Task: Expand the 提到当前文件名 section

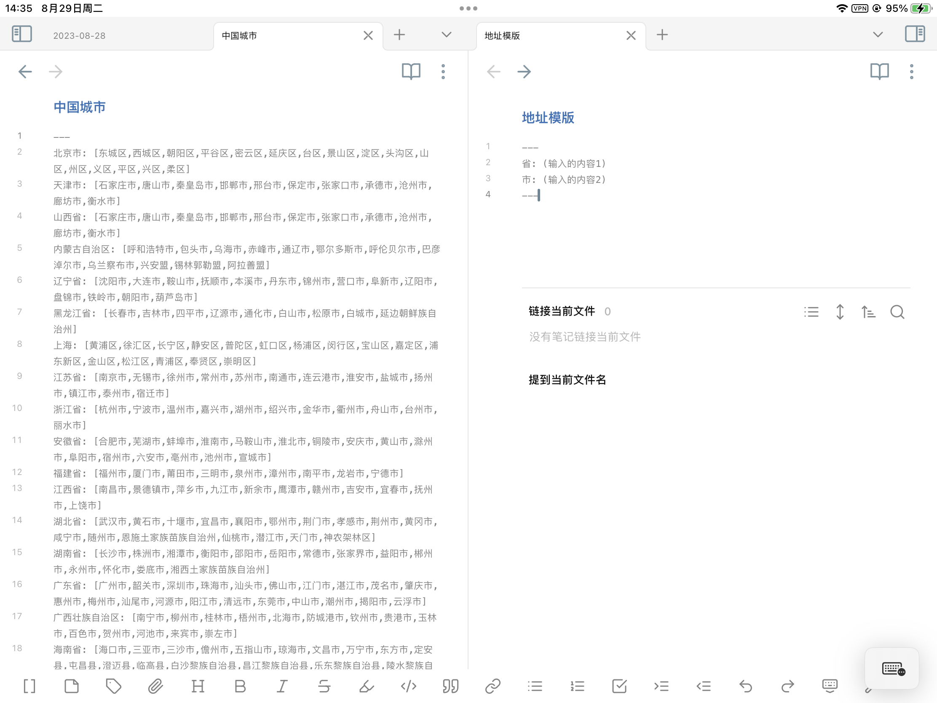Action: pos(567,380)
